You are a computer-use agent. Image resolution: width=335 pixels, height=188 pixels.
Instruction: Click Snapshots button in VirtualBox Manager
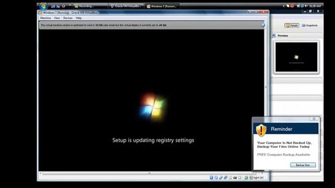pyautogui.click(x=309, y=26)
